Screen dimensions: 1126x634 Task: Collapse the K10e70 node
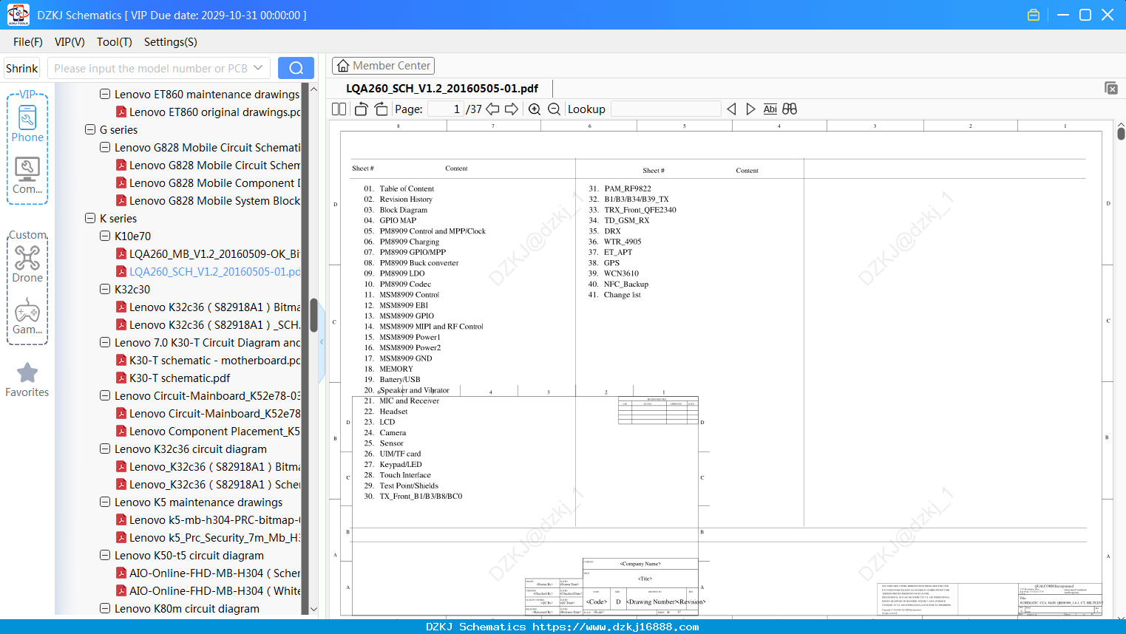pos(105,236)
